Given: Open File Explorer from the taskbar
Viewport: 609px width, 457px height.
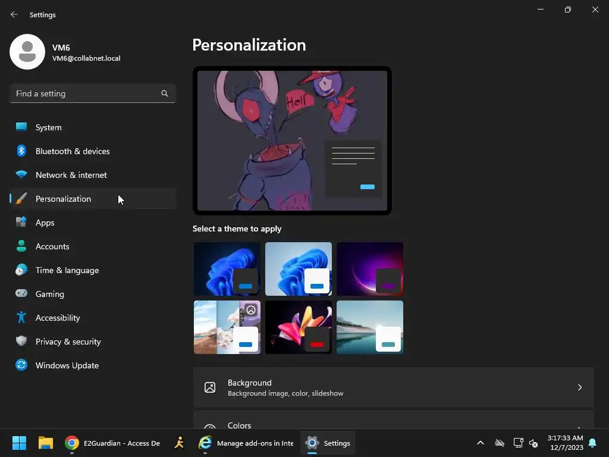Looking at the screenshot, I should pos(45,443).
